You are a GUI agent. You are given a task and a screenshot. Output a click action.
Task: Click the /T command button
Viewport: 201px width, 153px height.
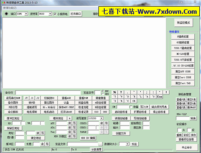coord(26,98)
